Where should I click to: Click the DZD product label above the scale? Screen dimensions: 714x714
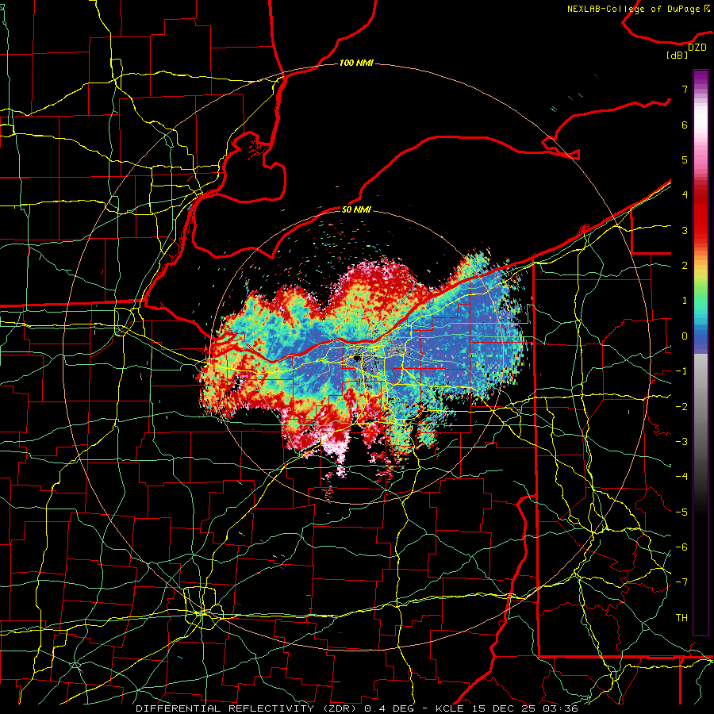697,48
